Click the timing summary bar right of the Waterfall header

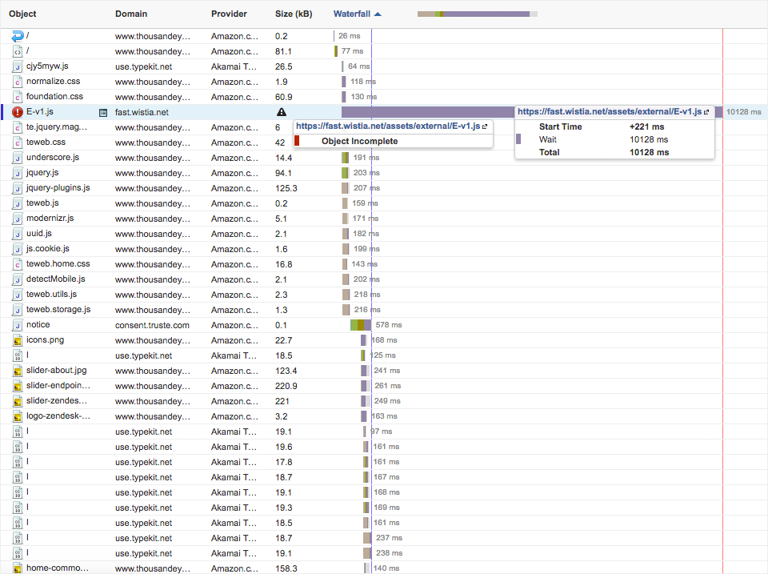pyautogui.click(x=477, y=14)
